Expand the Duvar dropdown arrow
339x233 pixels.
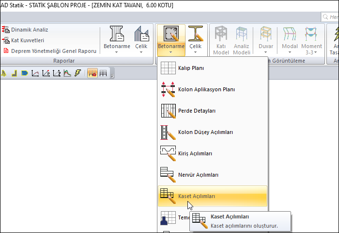(266, 52)
